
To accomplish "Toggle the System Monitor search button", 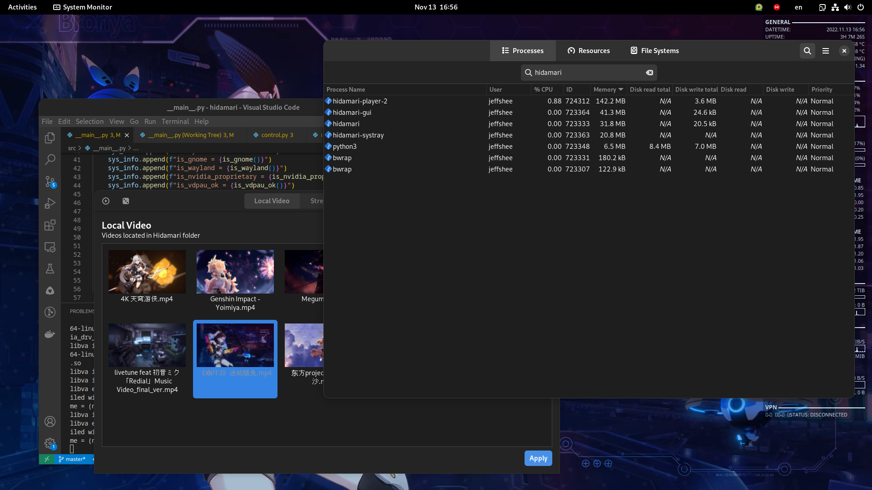I will pyautogui.click(x=807, y=51).
